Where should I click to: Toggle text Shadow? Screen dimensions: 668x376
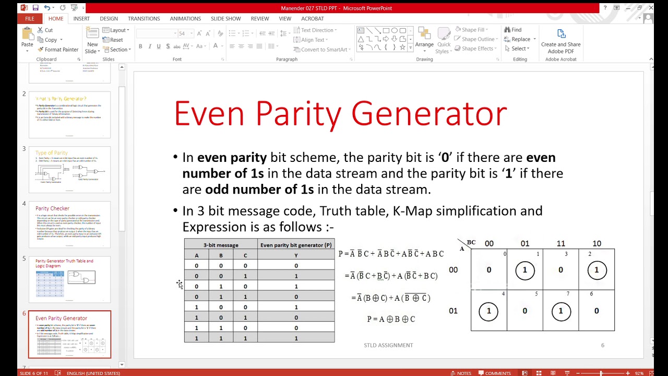168,46
